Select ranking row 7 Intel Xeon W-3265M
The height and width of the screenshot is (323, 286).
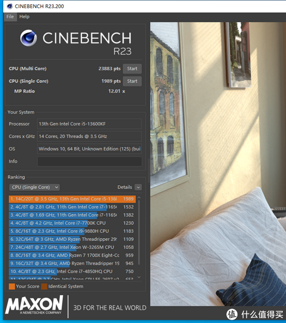pos(72,247)
